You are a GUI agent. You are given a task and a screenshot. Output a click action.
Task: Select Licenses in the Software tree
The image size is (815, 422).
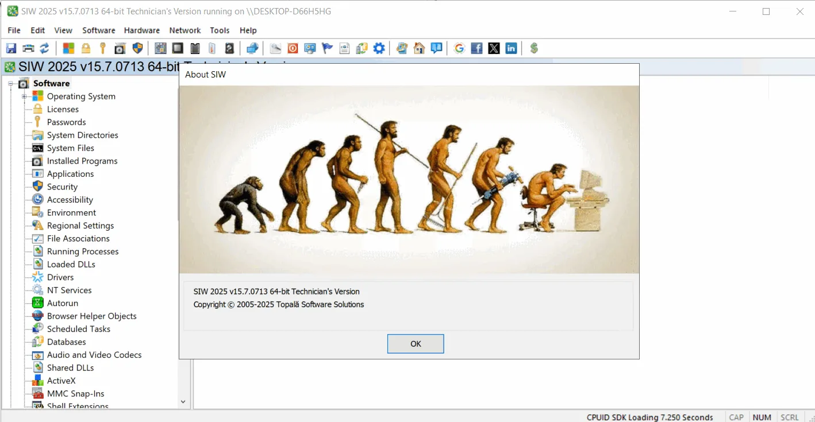click(63, 109)
